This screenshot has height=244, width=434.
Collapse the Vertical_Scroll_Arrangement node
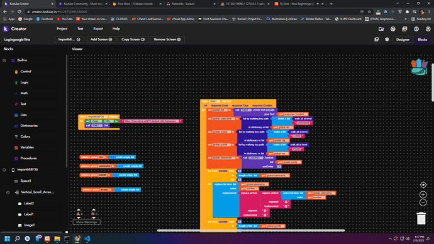[8, 192]
